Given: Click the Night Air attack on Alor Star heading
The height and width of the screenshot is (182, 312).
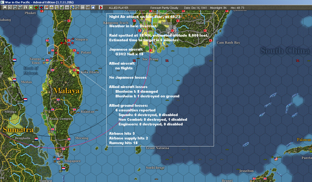Looking at the screenshot, I should (144, 17).
